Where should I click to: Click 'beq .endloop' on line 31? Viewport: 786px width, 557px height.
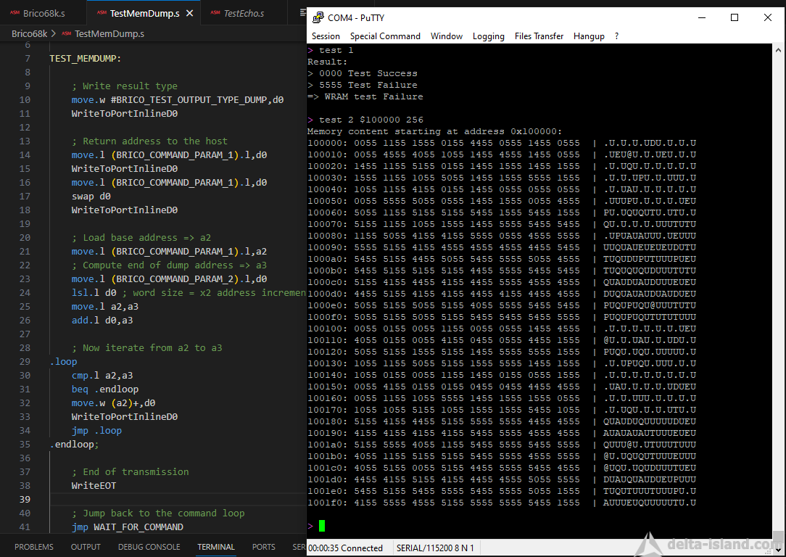(x=104, y=389)
